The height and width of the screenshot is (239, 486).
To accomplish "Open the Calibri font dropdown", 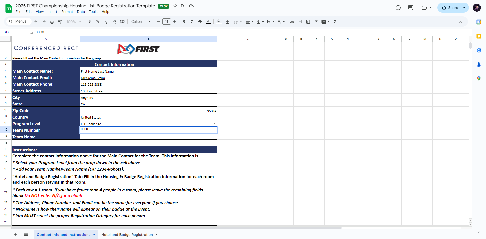I will click(141, 22).
